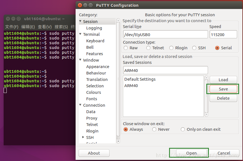Select the Telnet connection type
Screen dimensions: 243x161
(148, 48)
